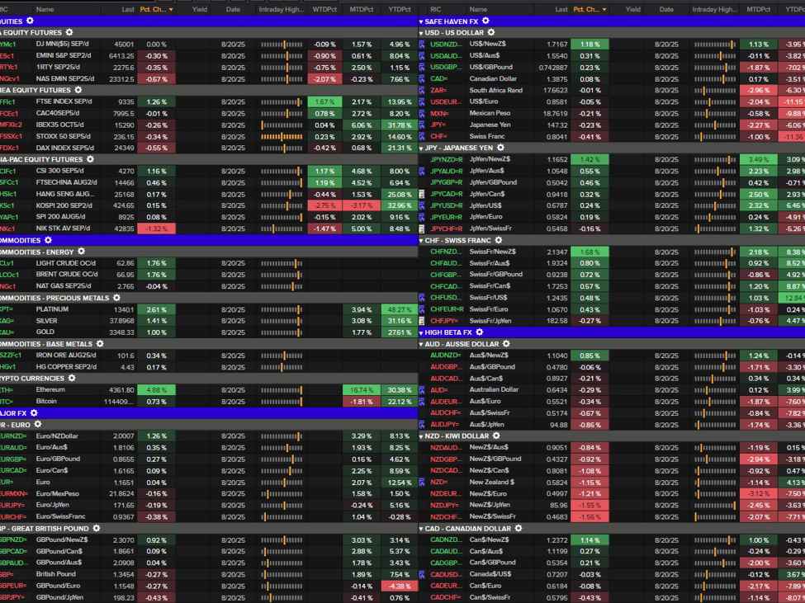Open document icon beside JPYCHF=R row

(422, 228)
